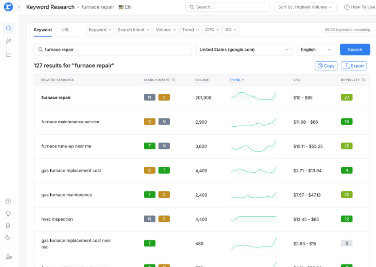
Task: Click the database credits icon in sidebar
Action: coord(8,226)
